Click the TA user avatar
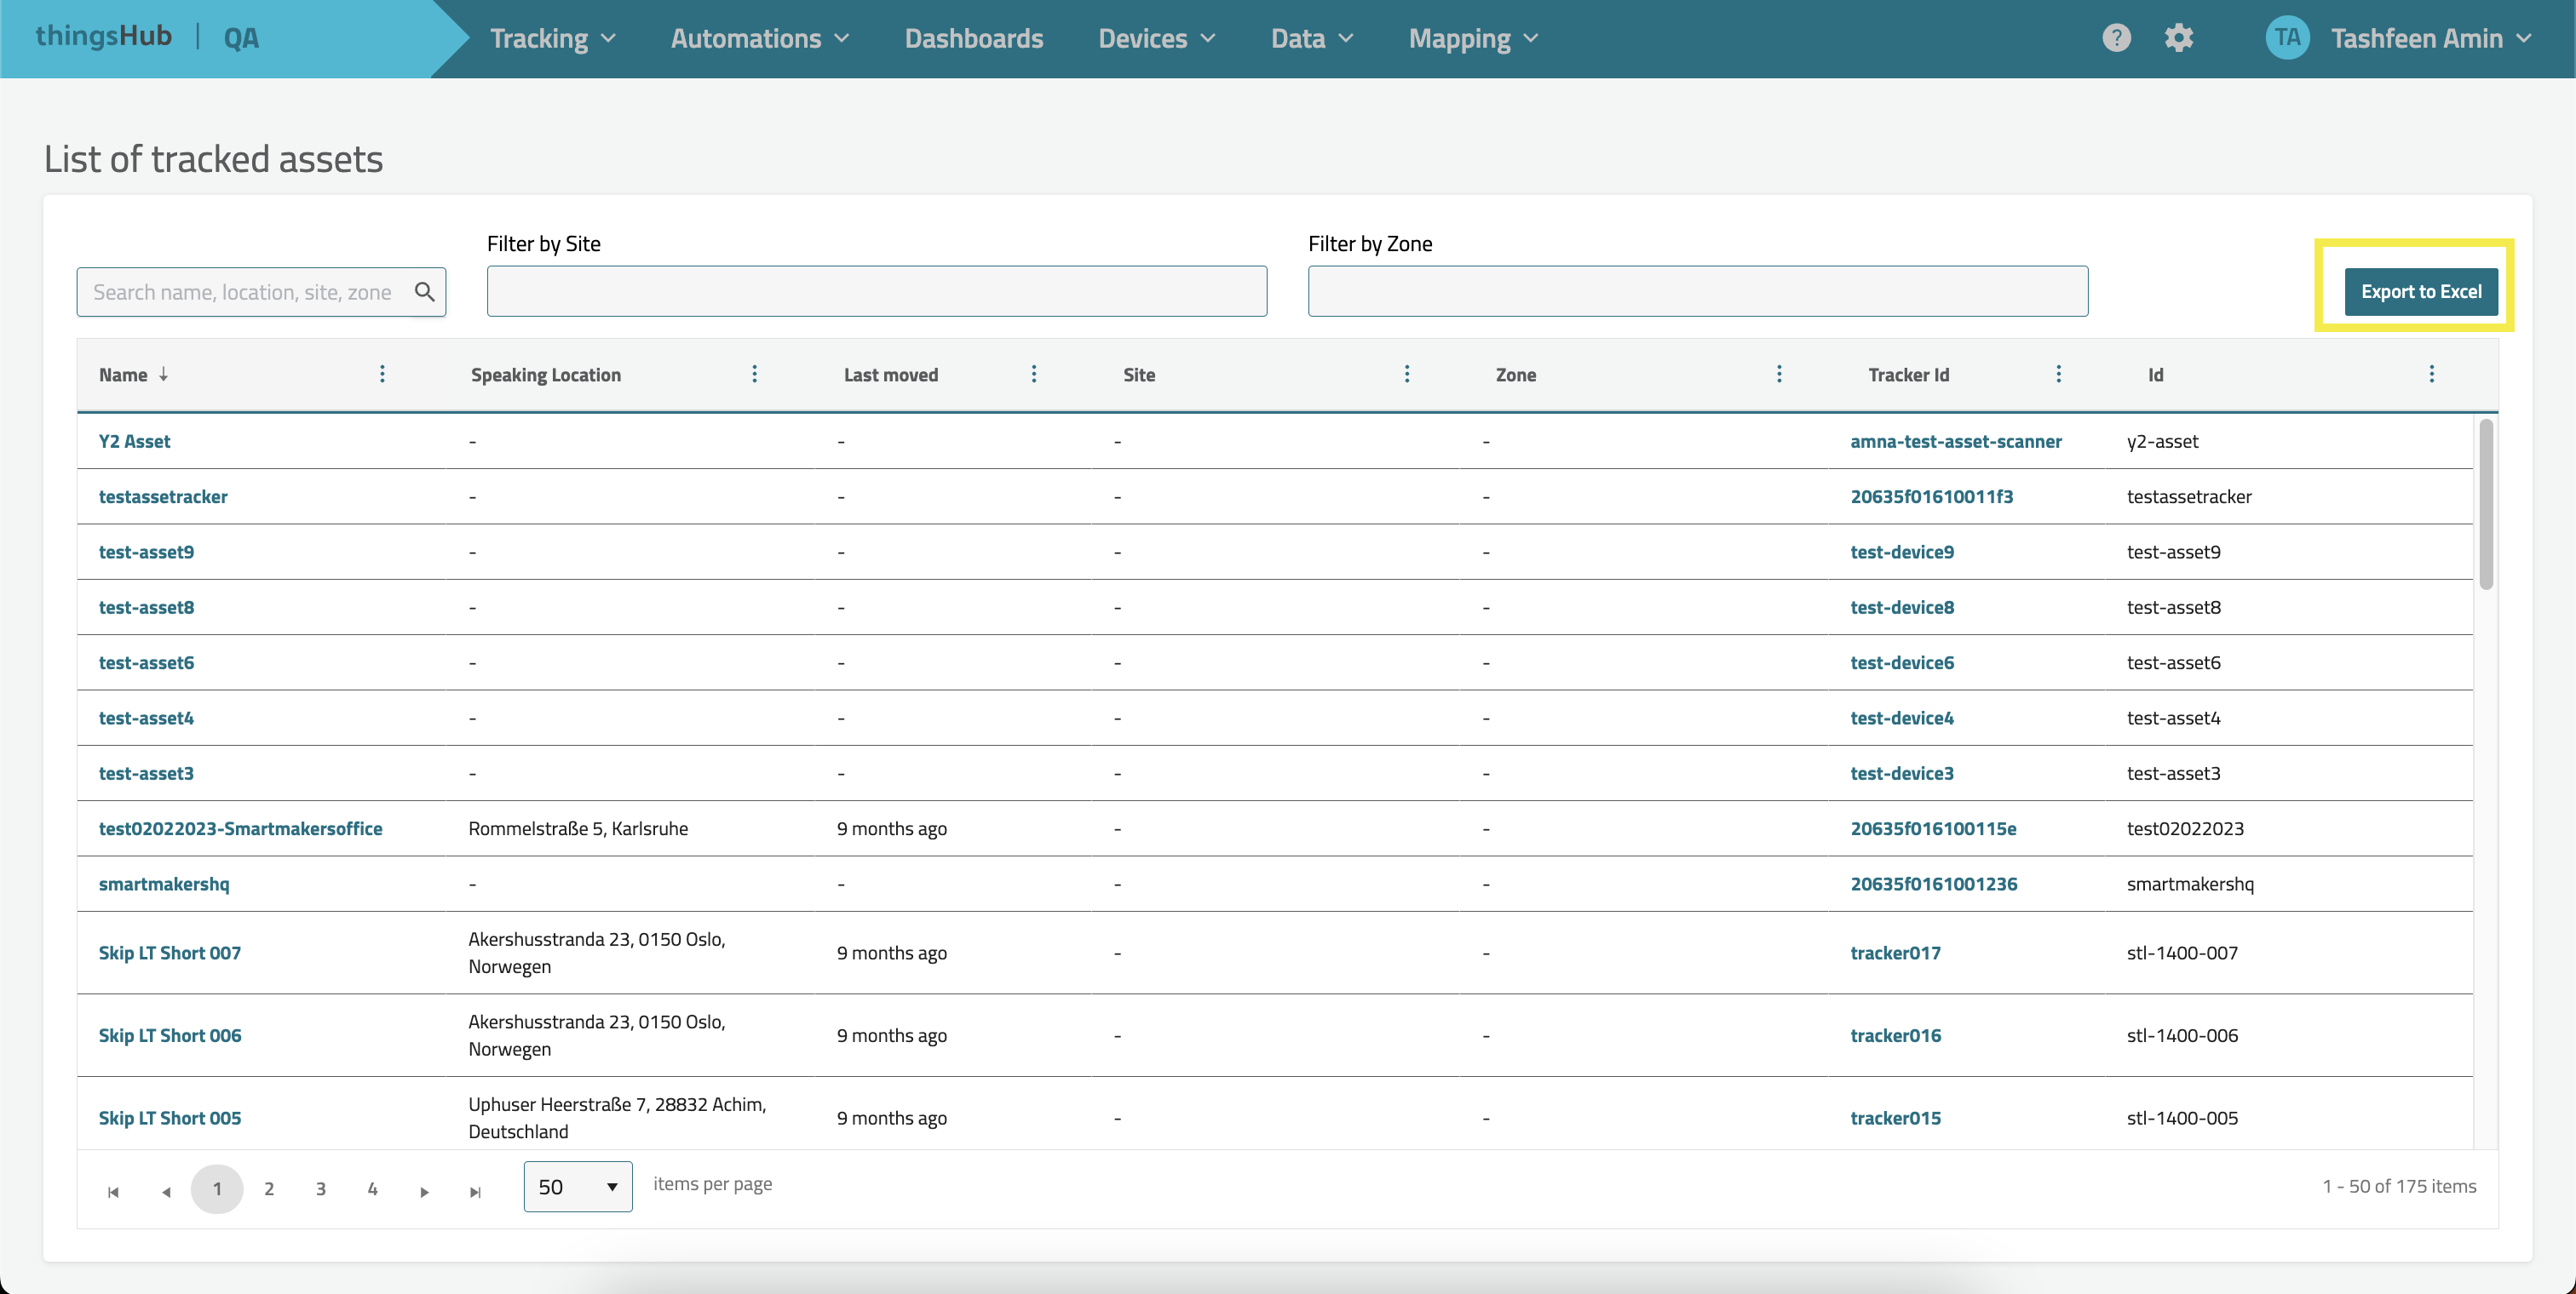 2286,38
